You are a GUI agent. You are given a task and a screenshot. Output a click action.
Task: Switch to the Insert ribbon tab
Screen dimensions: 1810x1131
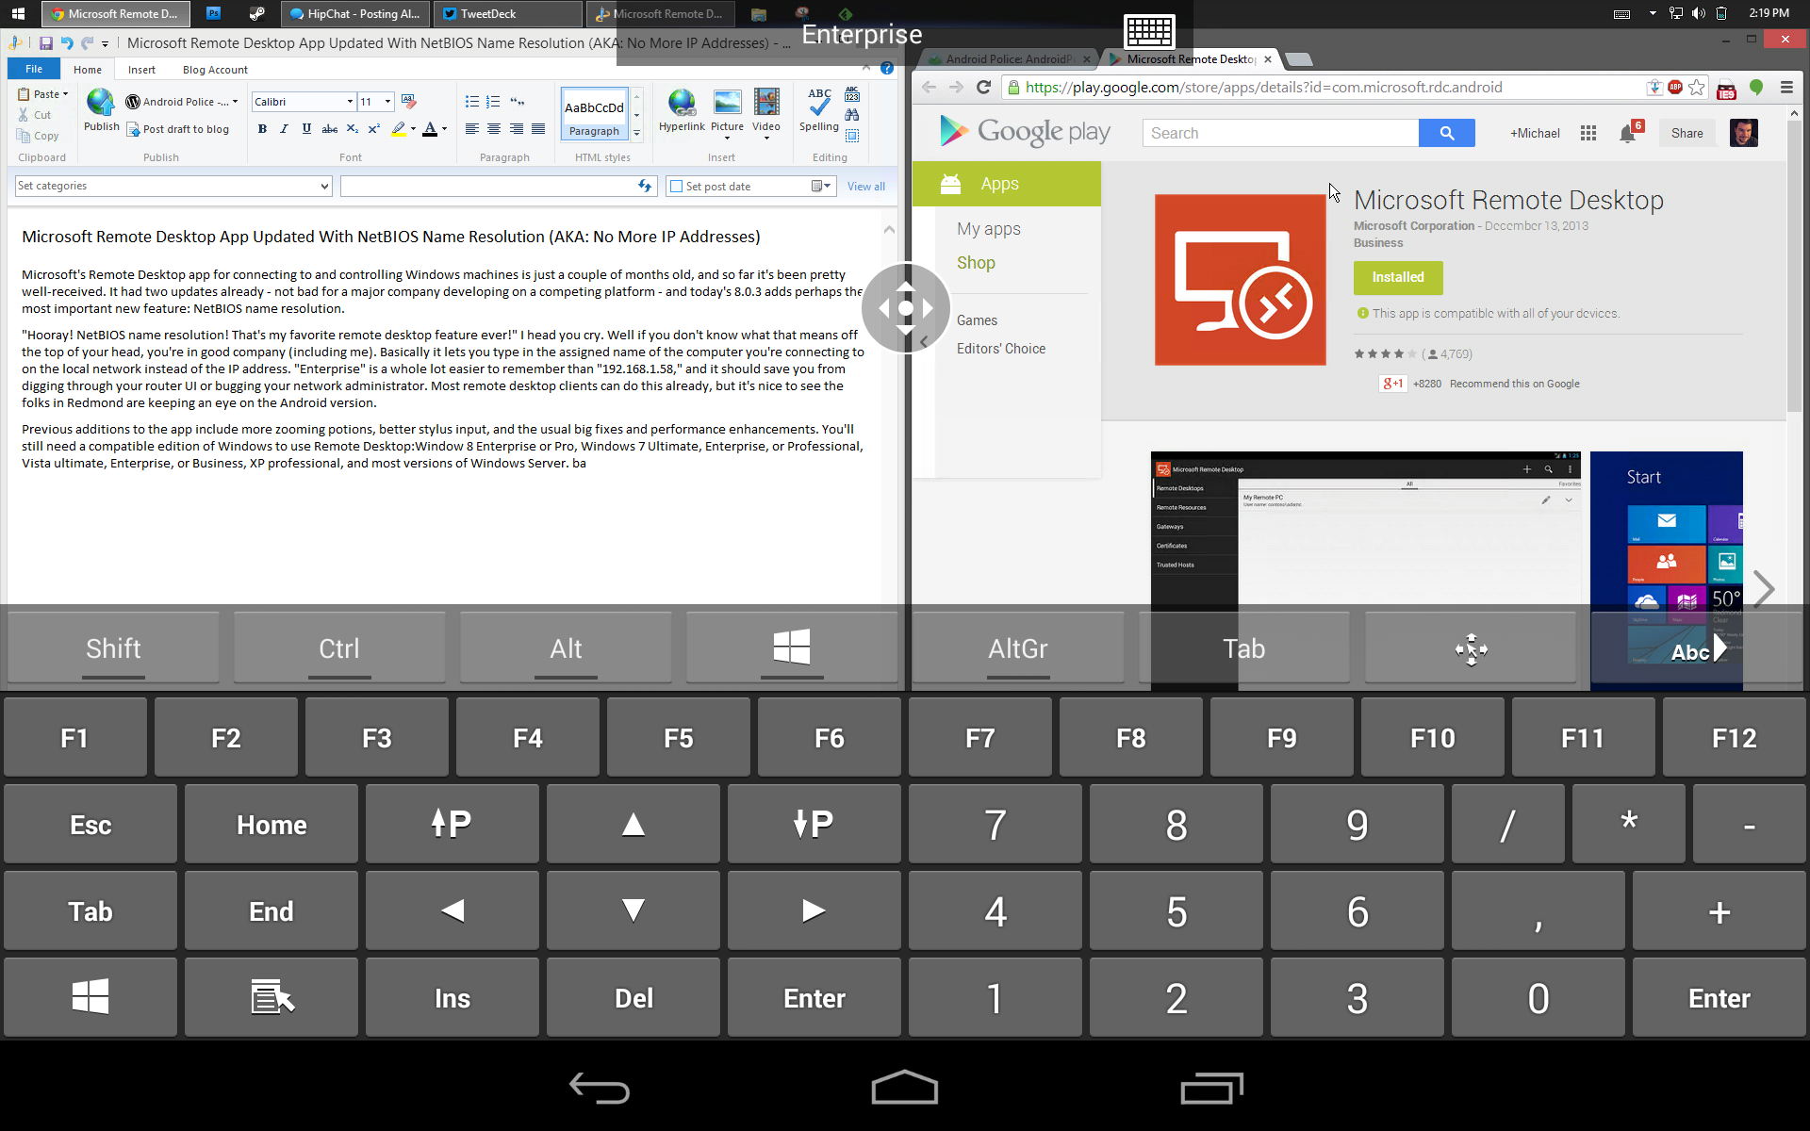141,70
